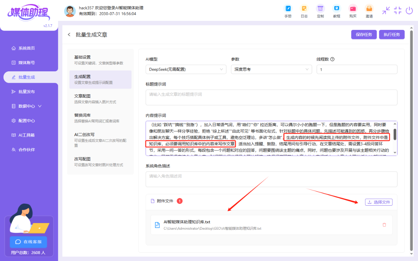Click the minimize-to-corner arrows icon
This screenshot has height=261, width=418.
[386, 10]
